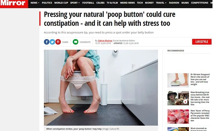215x131 pixels.
Task: Play the Adrift movie video thumbnail
Action: [185, 102]
